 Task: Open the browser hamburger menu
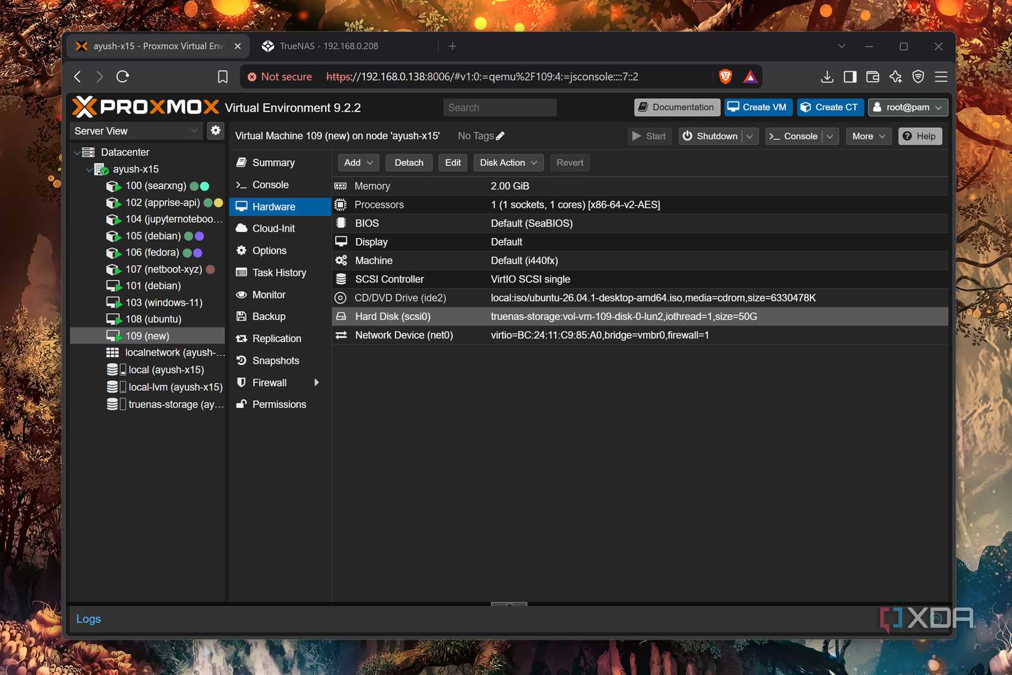point(941,77)
